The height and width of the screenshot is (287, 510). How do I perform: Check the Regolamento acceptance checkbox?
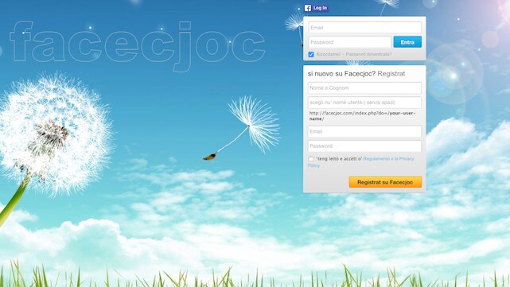pos(311,159)
